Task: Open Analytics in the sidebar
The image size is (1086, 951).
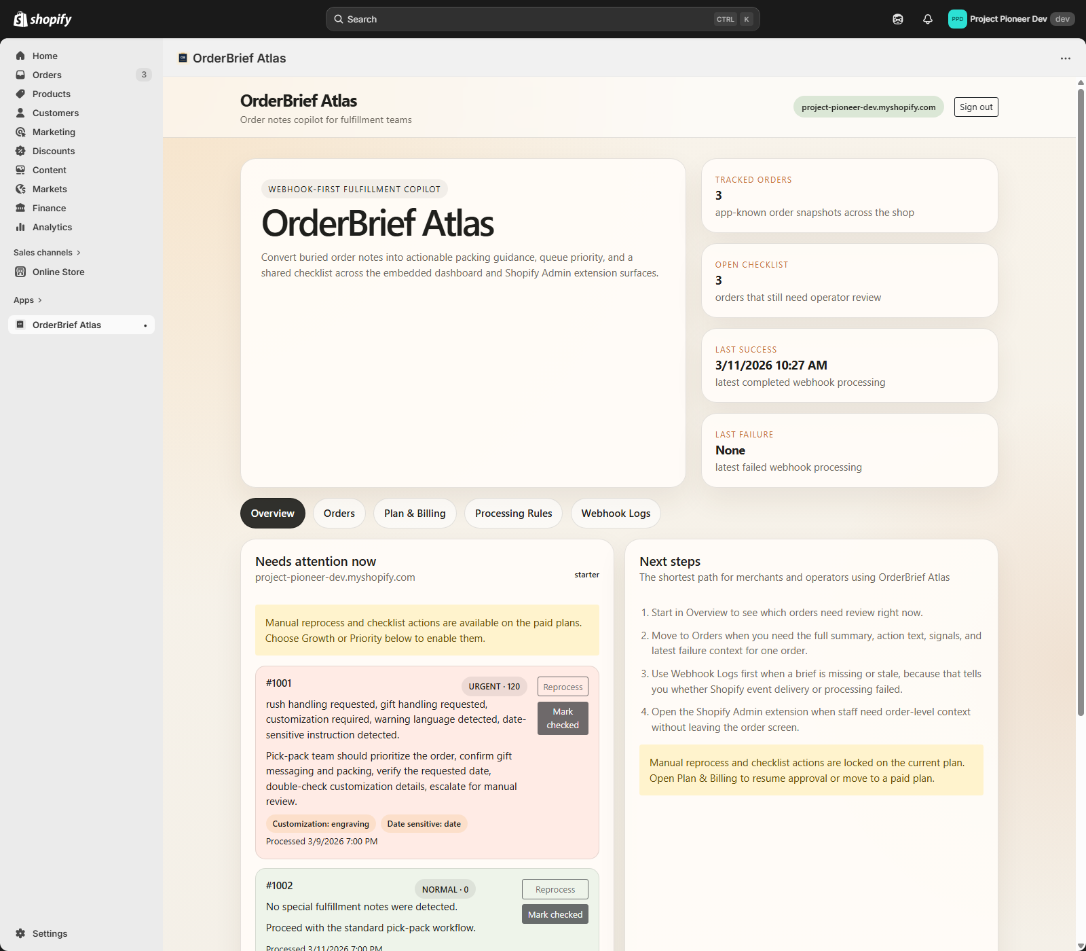Action: pyautogui.click(x=52, y=227)
